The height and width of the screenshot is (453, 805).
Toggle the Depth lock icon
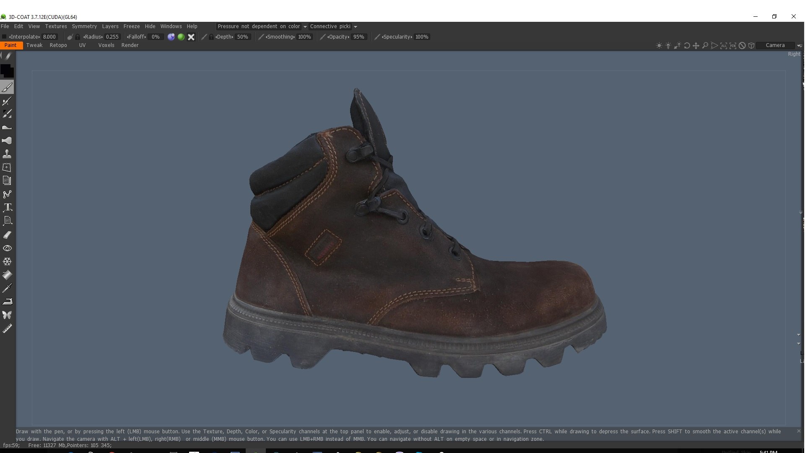click(x=211, y=37)
